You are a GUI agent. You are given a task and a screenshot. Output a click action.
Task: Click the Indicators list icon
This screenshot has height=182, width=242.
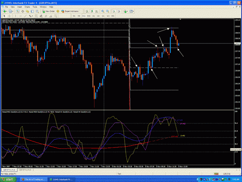click(x=125, y=11)
